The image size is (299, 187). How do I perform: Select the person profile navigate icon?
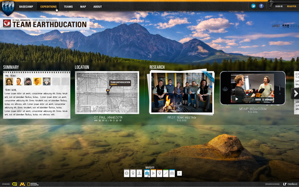139,173
